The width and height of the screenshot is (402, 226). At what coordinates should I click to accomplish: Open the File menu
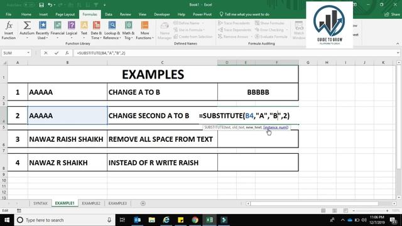(8, 14)
